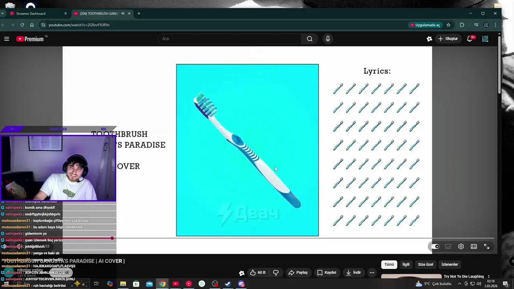Open Chrome media controls icon
This screenshot has width=514, height=289.
coord(476,25)
